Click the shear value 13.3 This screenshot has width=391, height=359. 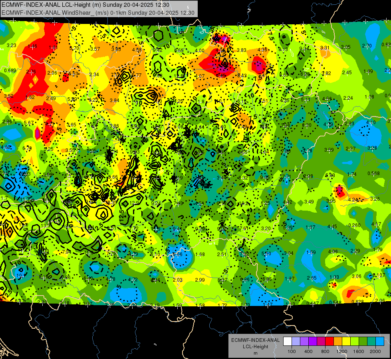click(46, 226)
